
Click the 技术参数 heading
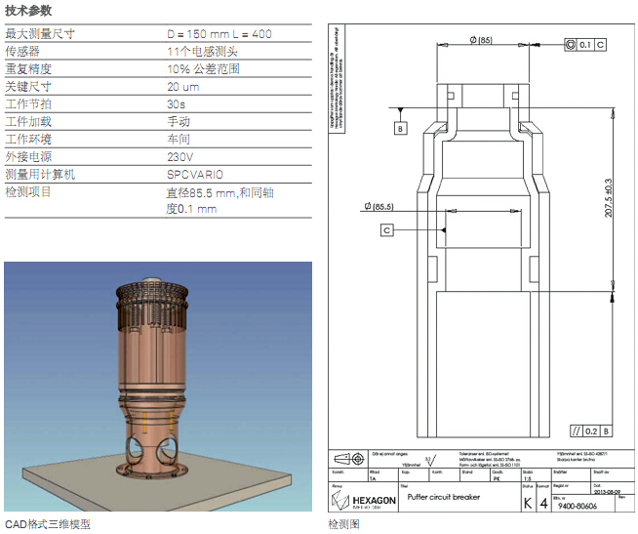(x=29, y=10)
